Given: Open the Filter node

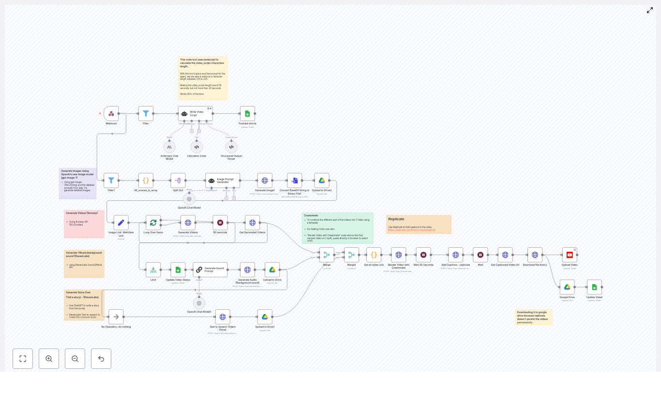Looking at the screenshot, I should pyautogui.click(x=146, y=114).
